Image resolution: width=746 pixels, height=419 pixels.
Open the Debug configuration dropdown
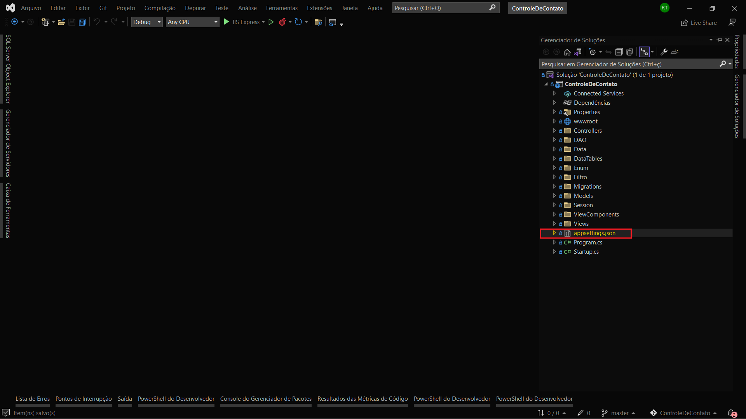[147, 22]
